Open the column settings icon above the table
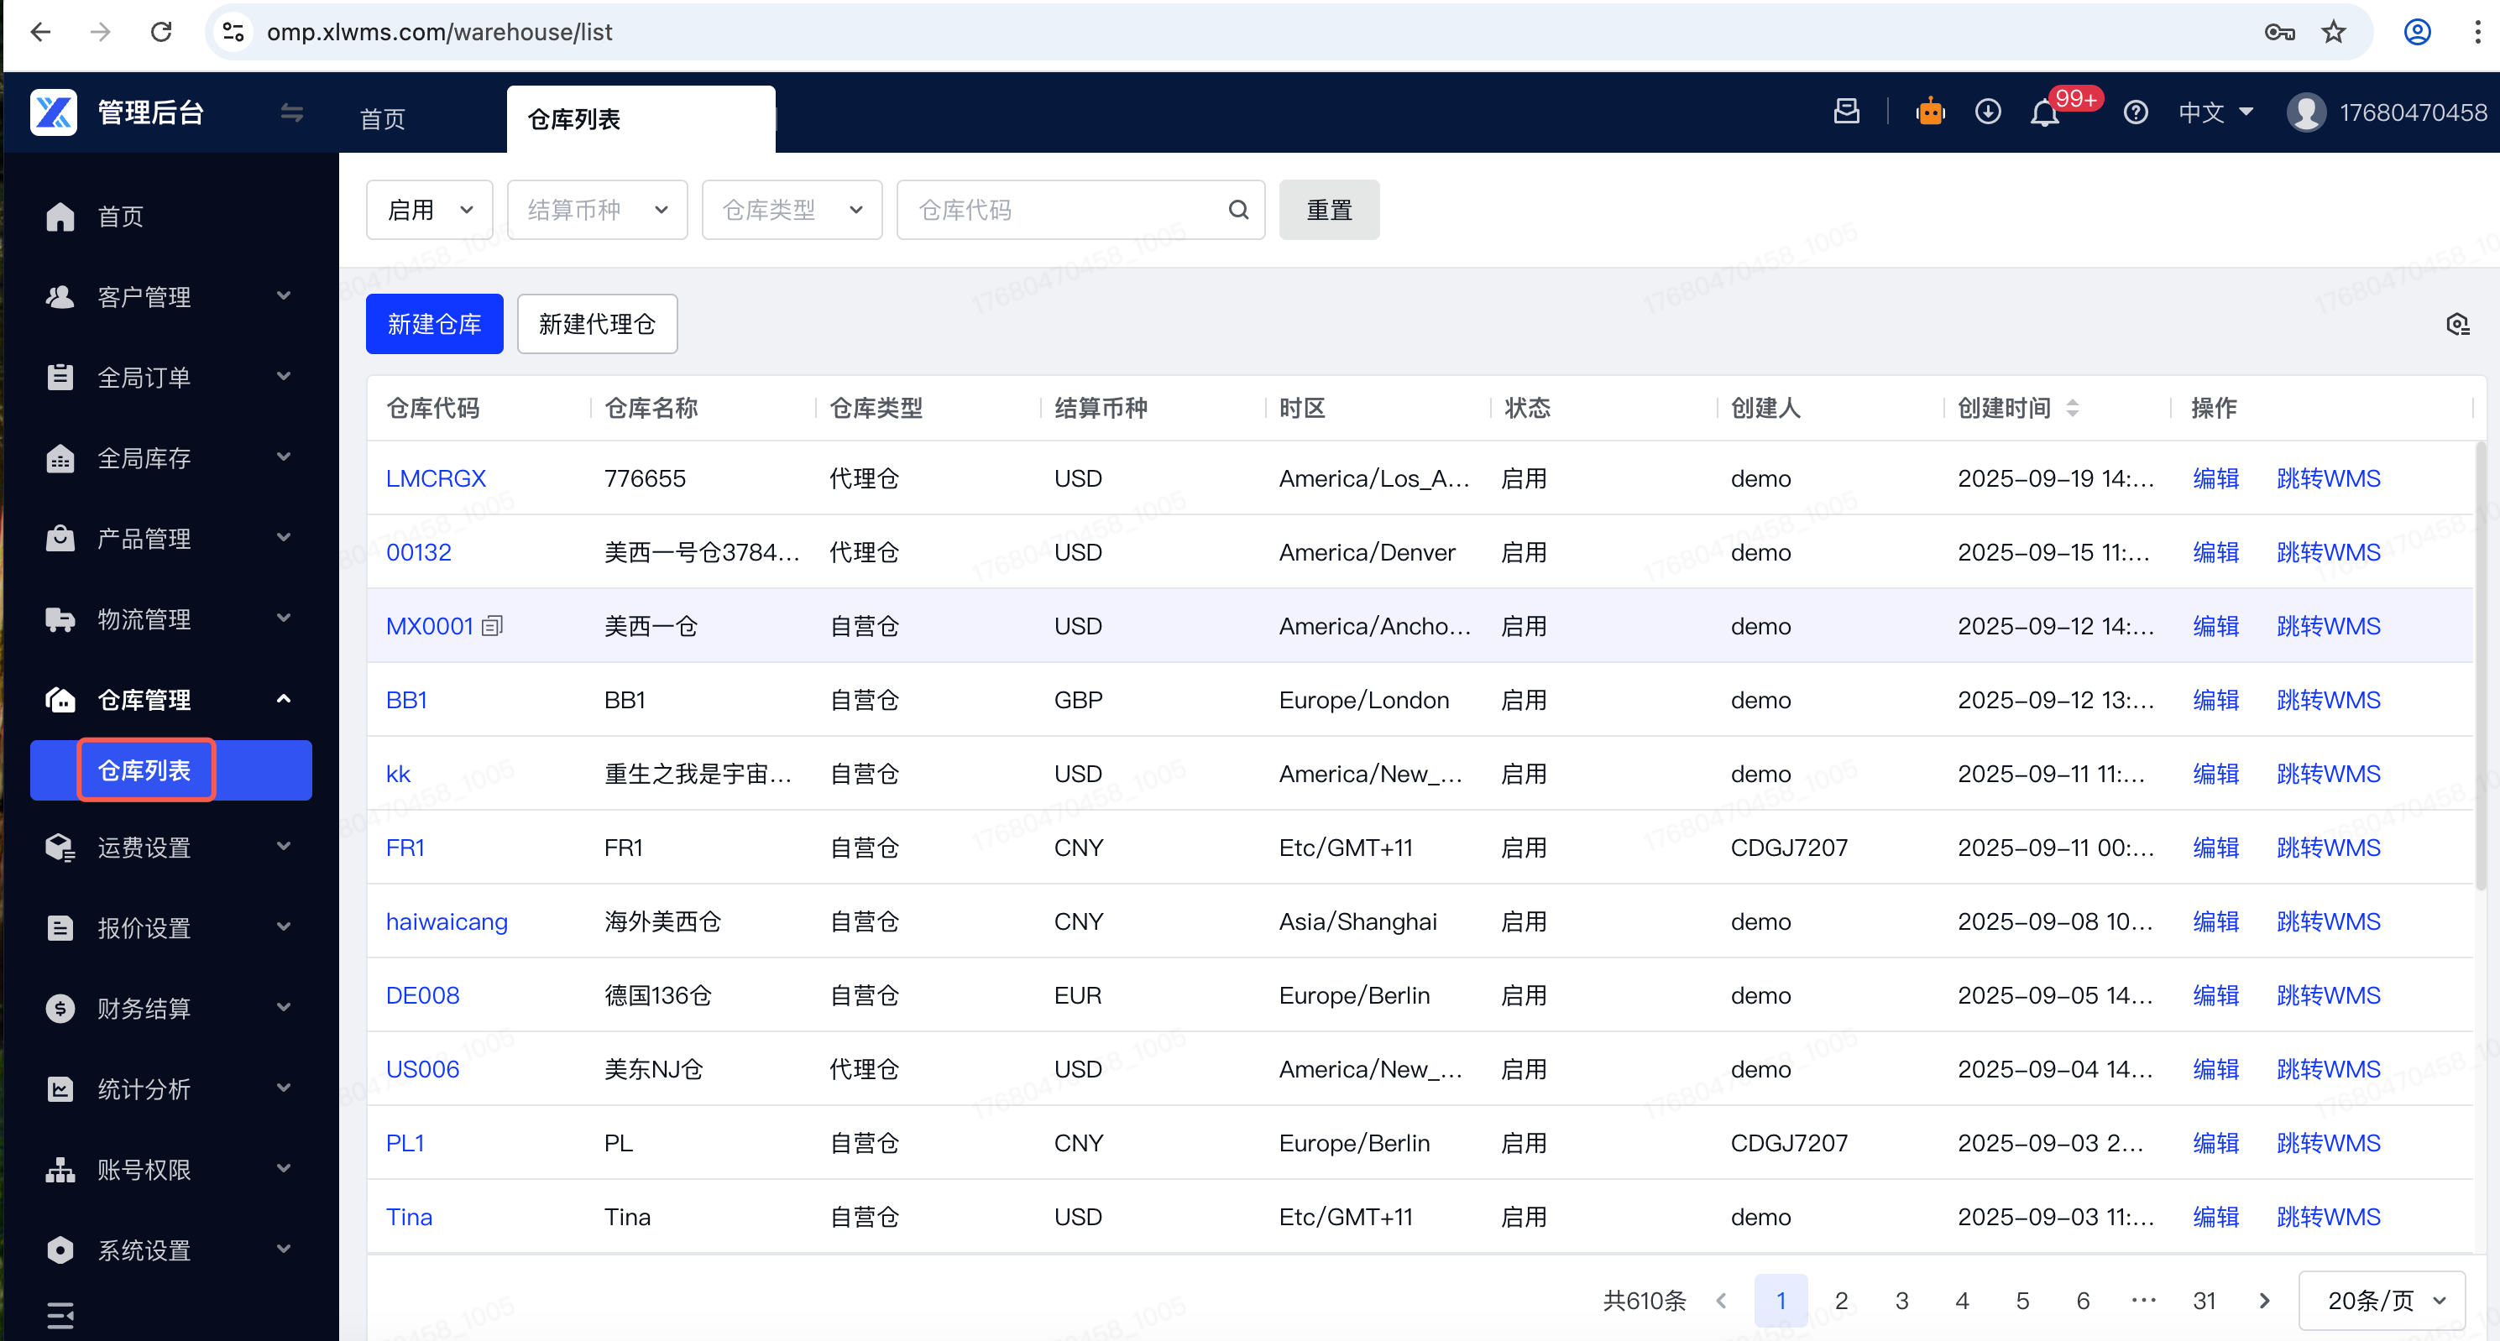Image resolution: width=2500 pixels, height=1341 pixels. pos(2456,324)
